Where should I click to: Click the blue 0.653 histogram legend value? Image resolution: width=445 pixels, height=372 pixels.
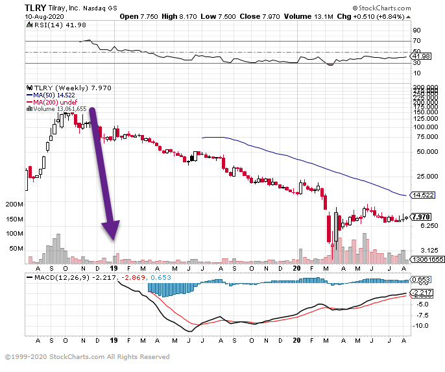[161, 277]
